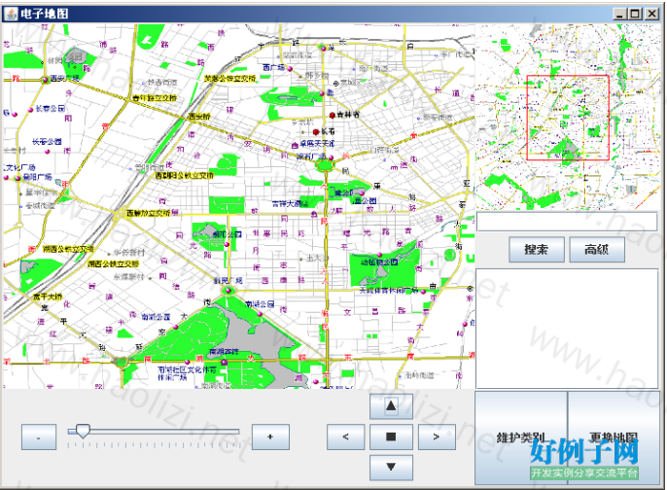667x490 pixels.
Task: Focus the search text field above 搜索
Action: click(x=567, y=222)
